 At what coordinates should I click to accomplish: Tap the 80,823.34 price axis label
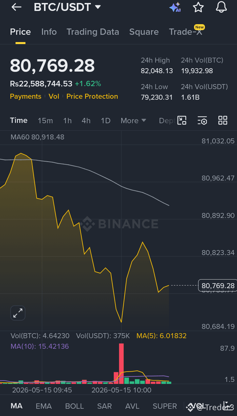pos(218,252)
